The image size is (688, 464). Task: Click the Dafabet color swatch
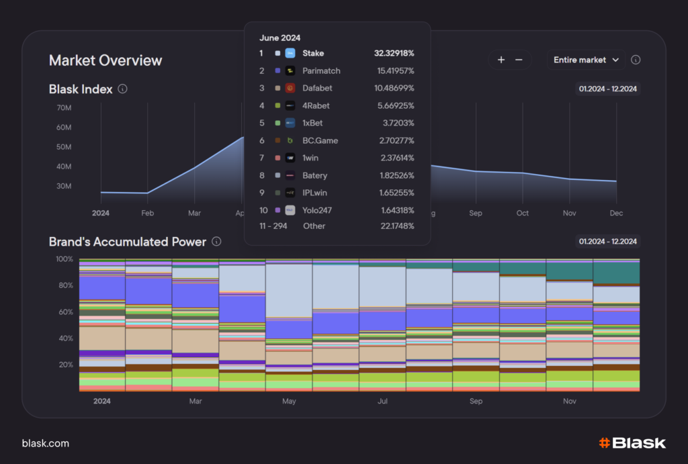(x=277, y=88)
